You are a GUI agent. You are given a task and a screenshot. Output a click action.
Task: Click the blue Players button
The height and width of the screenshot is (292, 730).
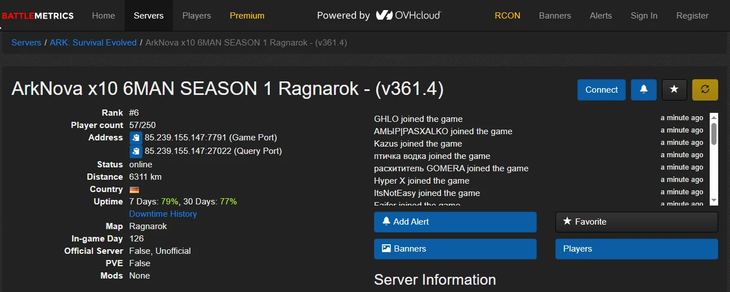point(636,249)
